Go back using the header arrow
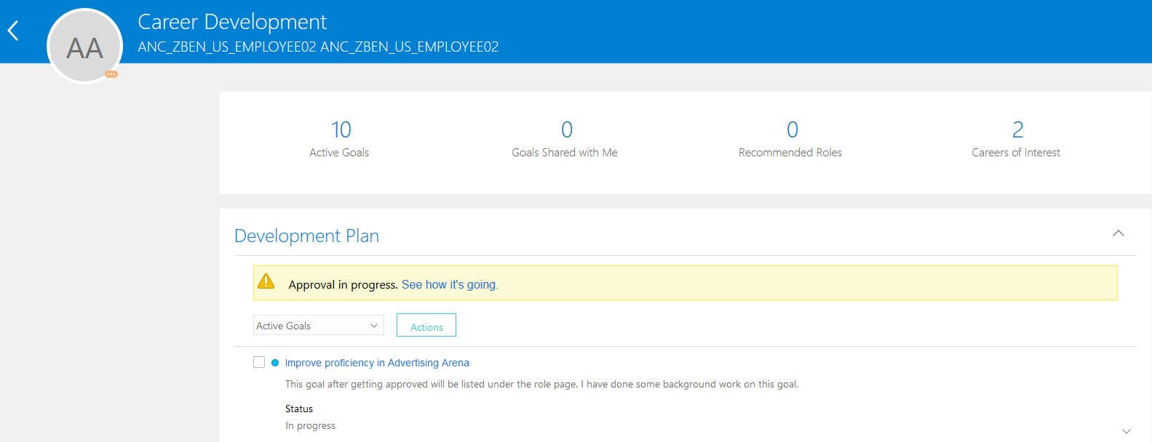The height and width of the screenshot is (442, 1152). tap(13, 31)
